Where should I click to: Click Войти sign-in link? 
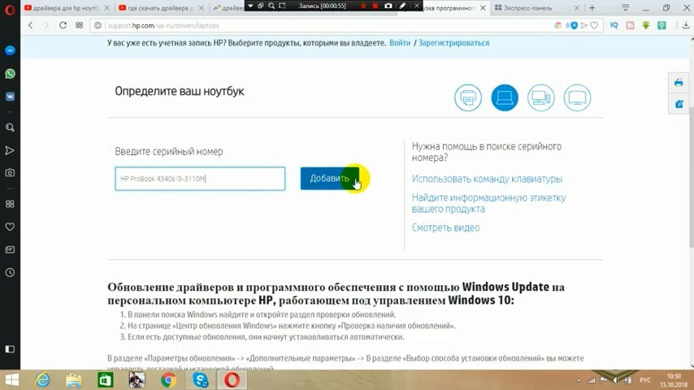click(x=400, y=43)
